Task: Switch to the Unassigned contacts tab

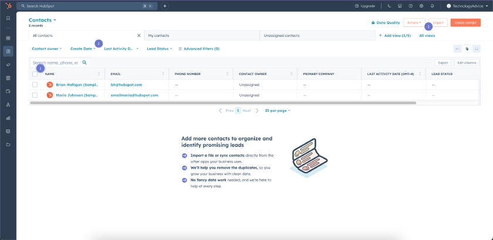Action: coord(318,36)
